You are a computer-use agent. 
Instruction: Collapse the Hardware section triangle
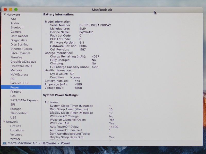pyautogui.click(x=5, y=14)
